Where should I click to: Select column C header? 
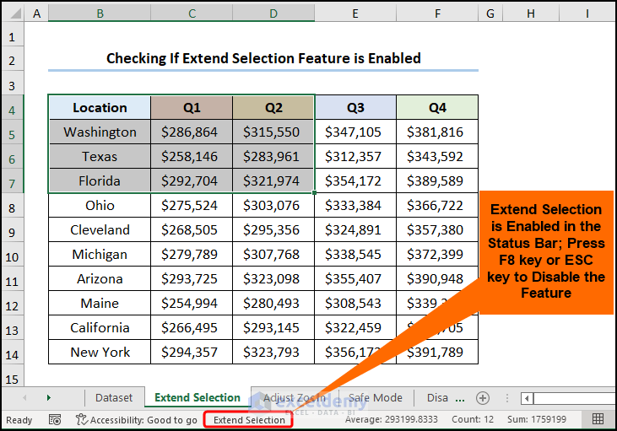click(x=192, y=13)
